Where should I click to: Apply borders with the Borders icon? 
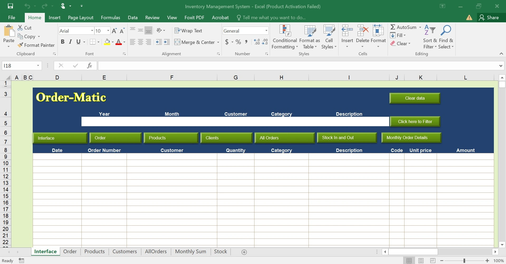click(93, 42)
